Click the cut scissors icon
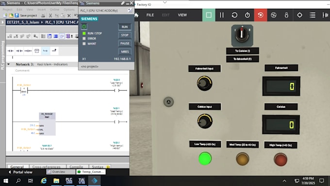The width and height of the screenshot is (330, 186). tap(50, 16)
